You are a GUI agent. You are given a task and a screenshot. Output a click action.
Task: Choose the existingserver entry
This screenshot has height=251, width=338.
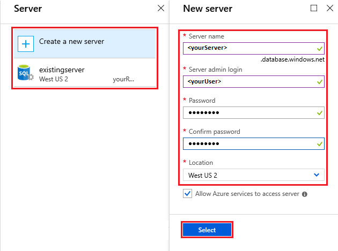coord(85,73)
